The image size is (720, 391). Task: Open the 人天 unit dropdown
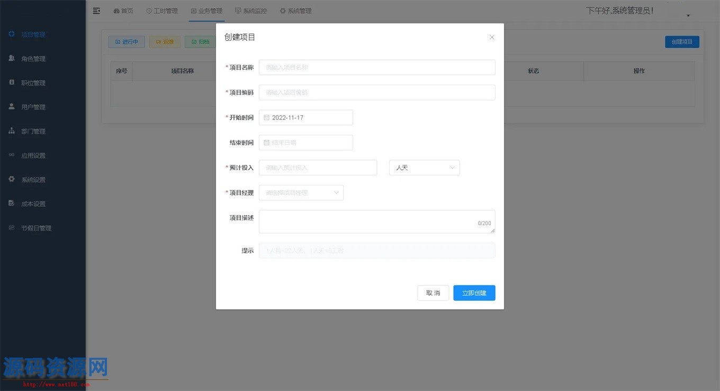424,167
